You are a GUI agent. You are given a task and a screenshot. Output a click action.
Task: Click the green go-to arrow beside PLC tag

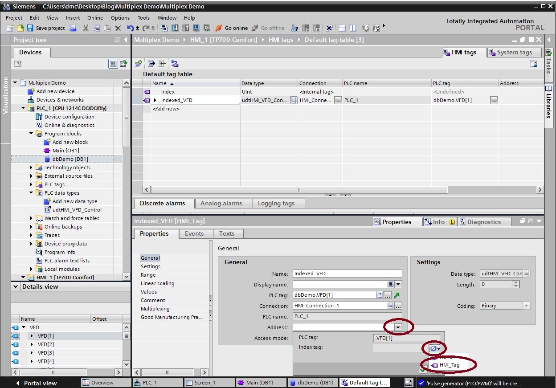[x=397, y=295]
